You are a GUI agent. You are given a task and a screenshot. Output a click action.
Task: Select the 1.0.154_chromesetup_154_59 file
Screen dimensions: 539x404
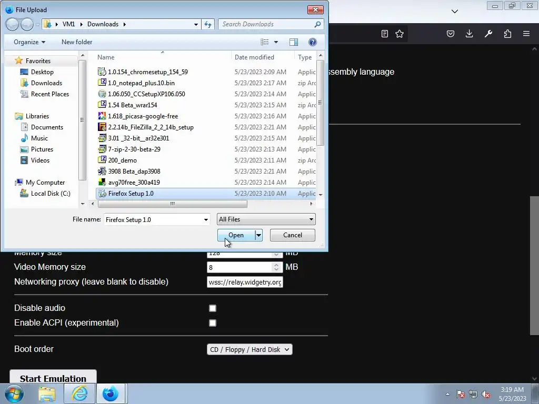[x=148, y=72]
